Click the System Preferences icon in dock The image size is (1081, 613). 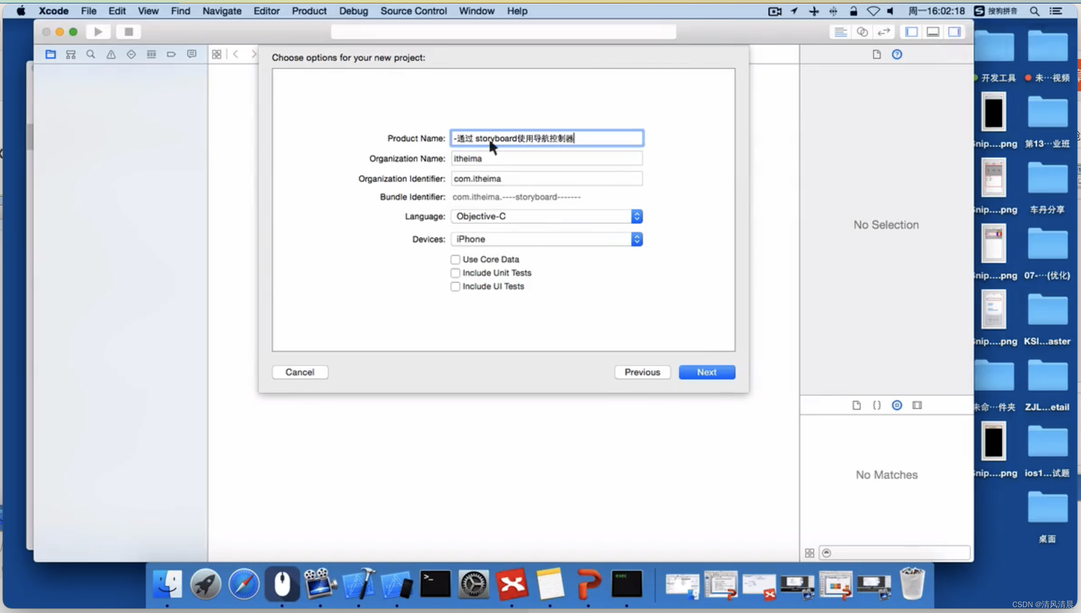click(473, 584)
